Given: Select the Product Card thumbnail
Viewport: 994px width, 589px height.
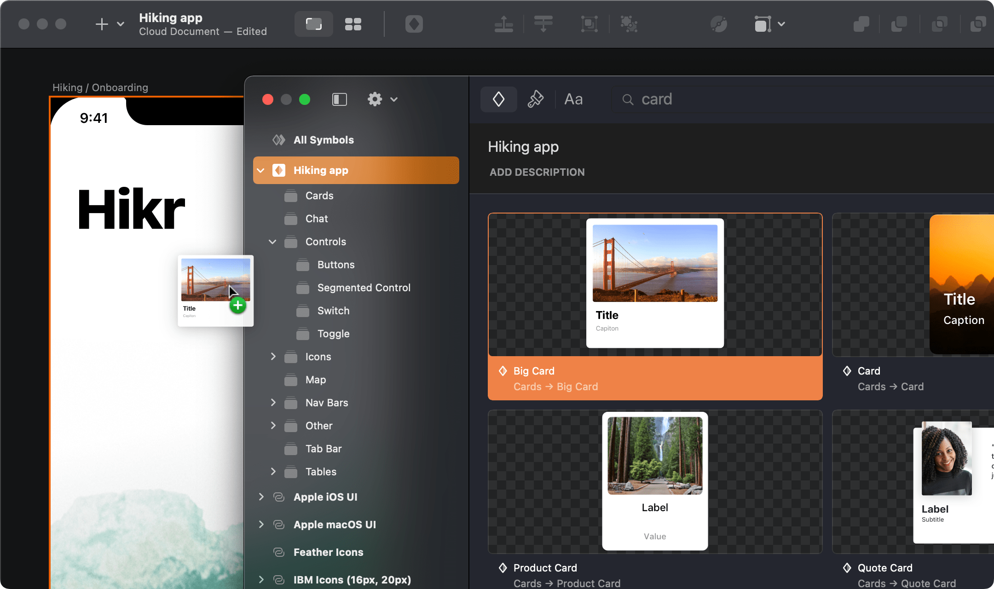Looking at the screenshot, I should tap(654, 481).
